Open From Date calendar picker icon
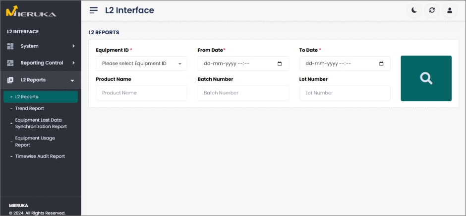The image size is (466, 216). pyautogui.click(x=280, y=64)
